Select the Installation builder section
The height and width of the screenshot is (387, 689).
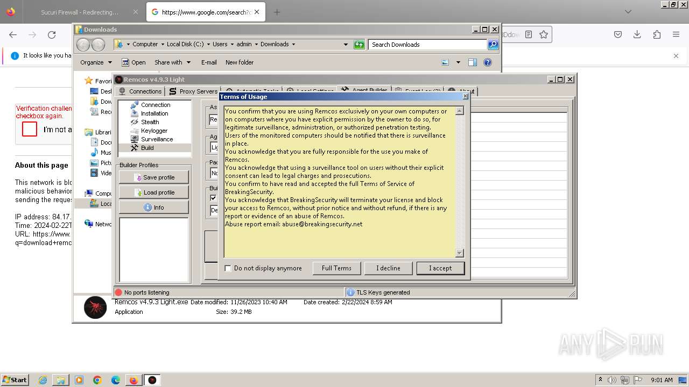[x=154, y=113]
